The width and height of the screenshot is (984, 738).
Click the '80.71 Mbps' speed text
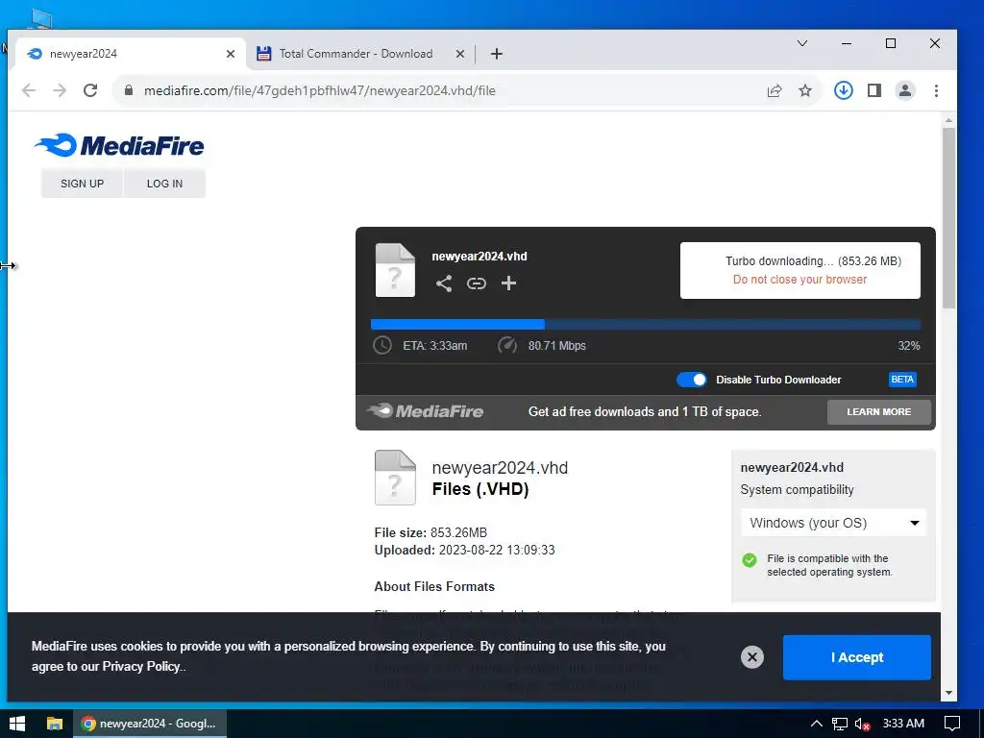[x=556, y=346]
